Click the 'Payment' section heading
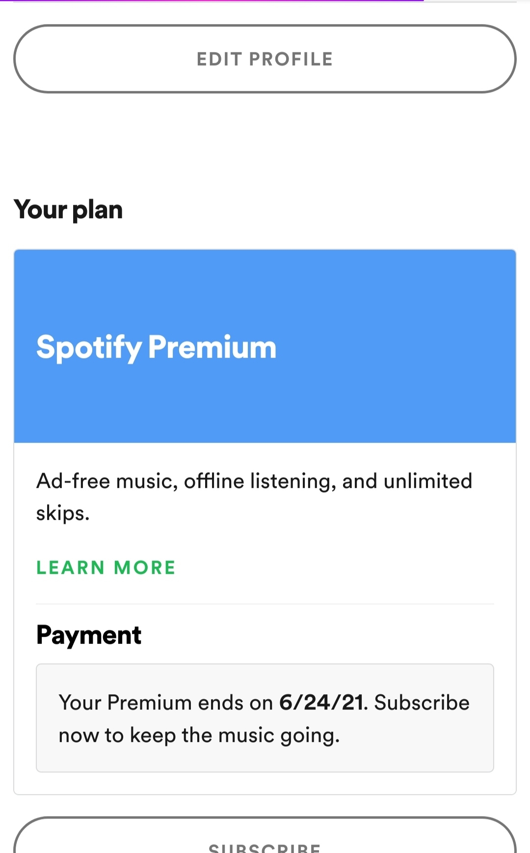The height and width of the screenshot is (853, 530). click(89, 635)
